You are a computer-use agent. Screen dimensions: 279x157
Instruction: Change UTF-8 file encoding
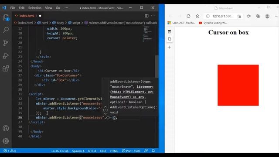[92, 151]
